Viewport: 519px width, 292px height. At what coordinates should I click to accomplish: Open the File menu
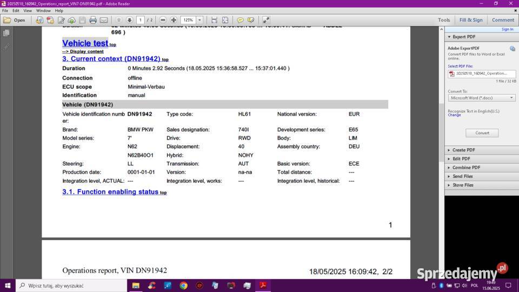(5, 11)
